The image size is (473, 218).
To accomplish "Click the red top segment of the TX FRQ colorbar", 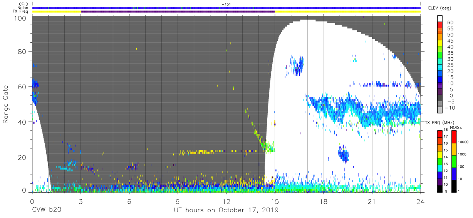I will coord(440,133).
